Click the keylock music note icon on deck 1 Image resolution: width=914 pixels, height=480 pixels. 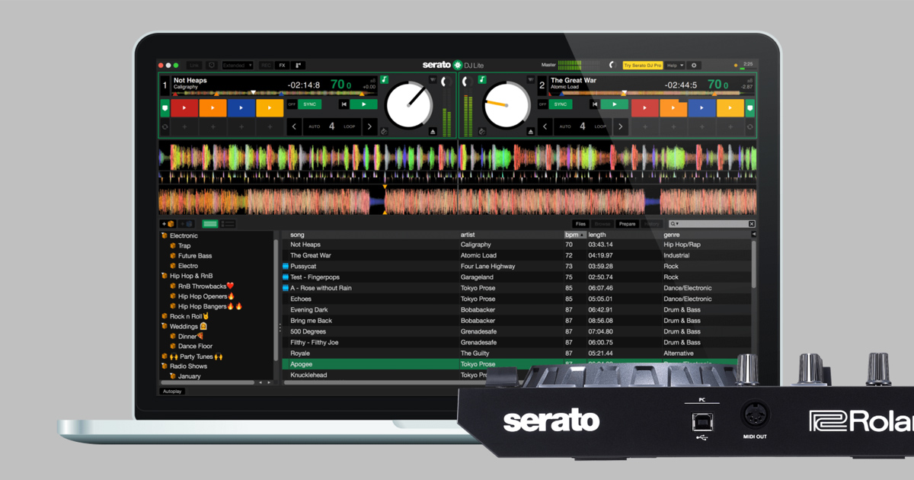(385, 79)
